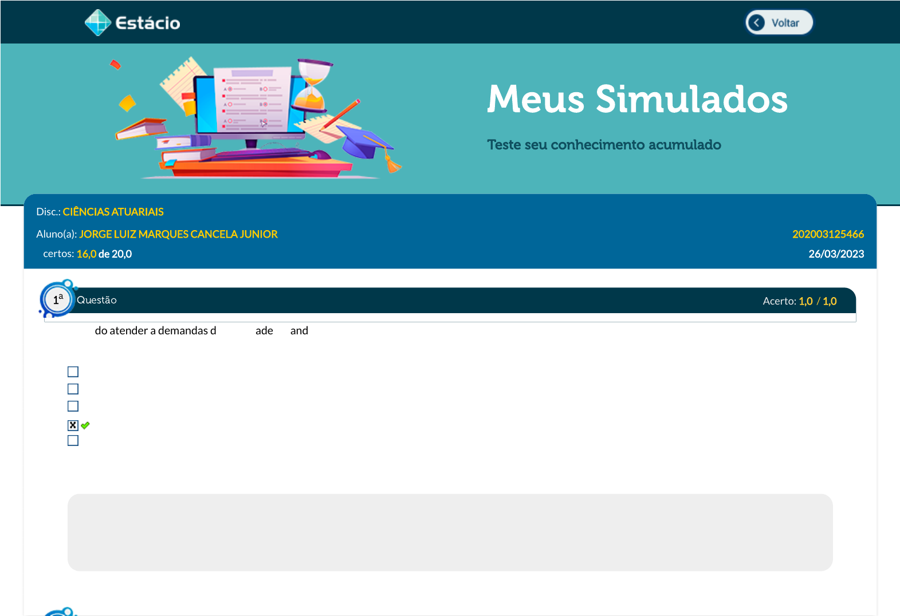Image resolution: width=900 pixels, height=616 pixels.
Task: Click the 1ª question number badge
Action: (x=58, y=299)
